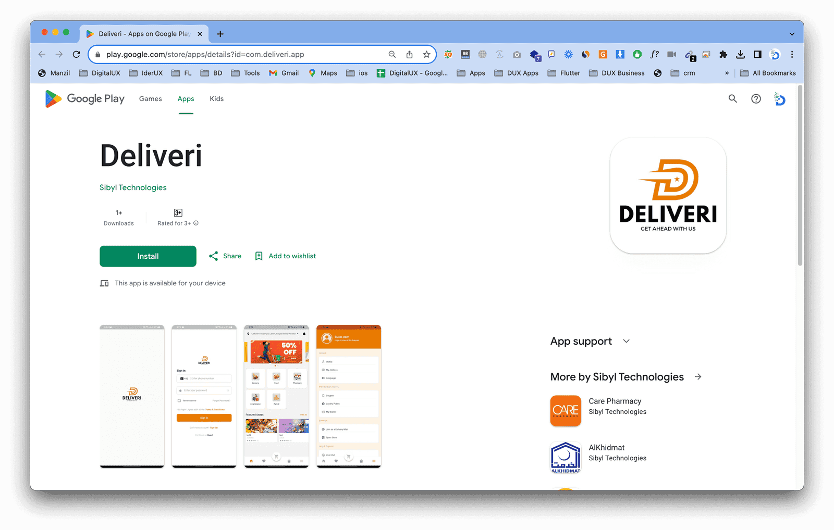834x530 pixels.
Task: Open the Gmail bookmark
Action: 284,73
